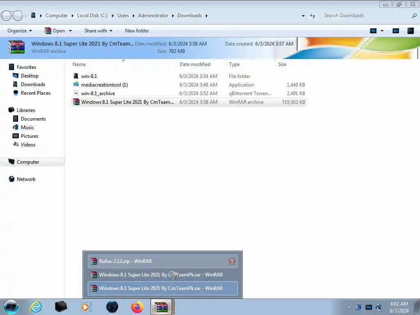Go back using the Back arrow button
The image size is (420, 315).
7,16
